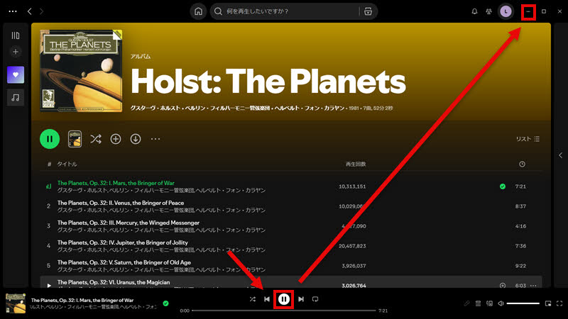This screenshot has width=568, height=319.
Task: Toggle album shuffle in the action row
Action: tap(96, 139)
